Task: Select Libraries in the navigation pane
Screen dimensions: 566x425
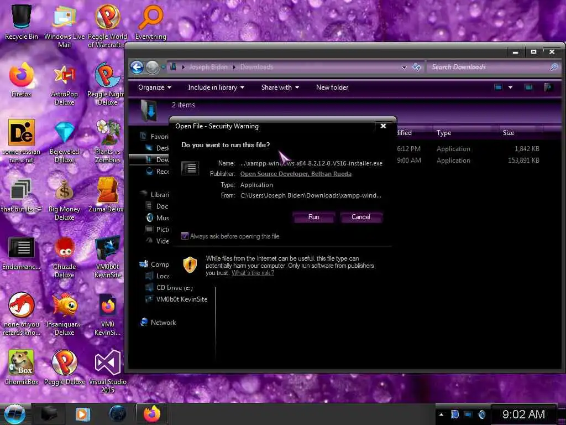Action: coord(155,194)
